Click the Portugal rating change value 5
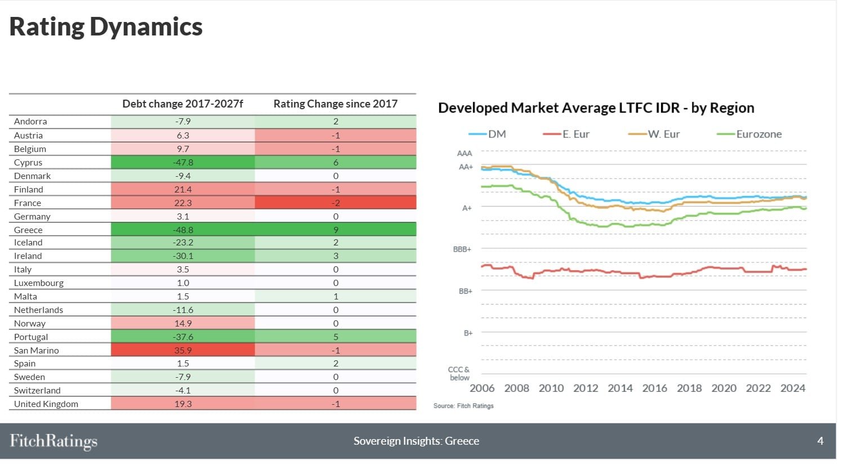 click(336, 337)
